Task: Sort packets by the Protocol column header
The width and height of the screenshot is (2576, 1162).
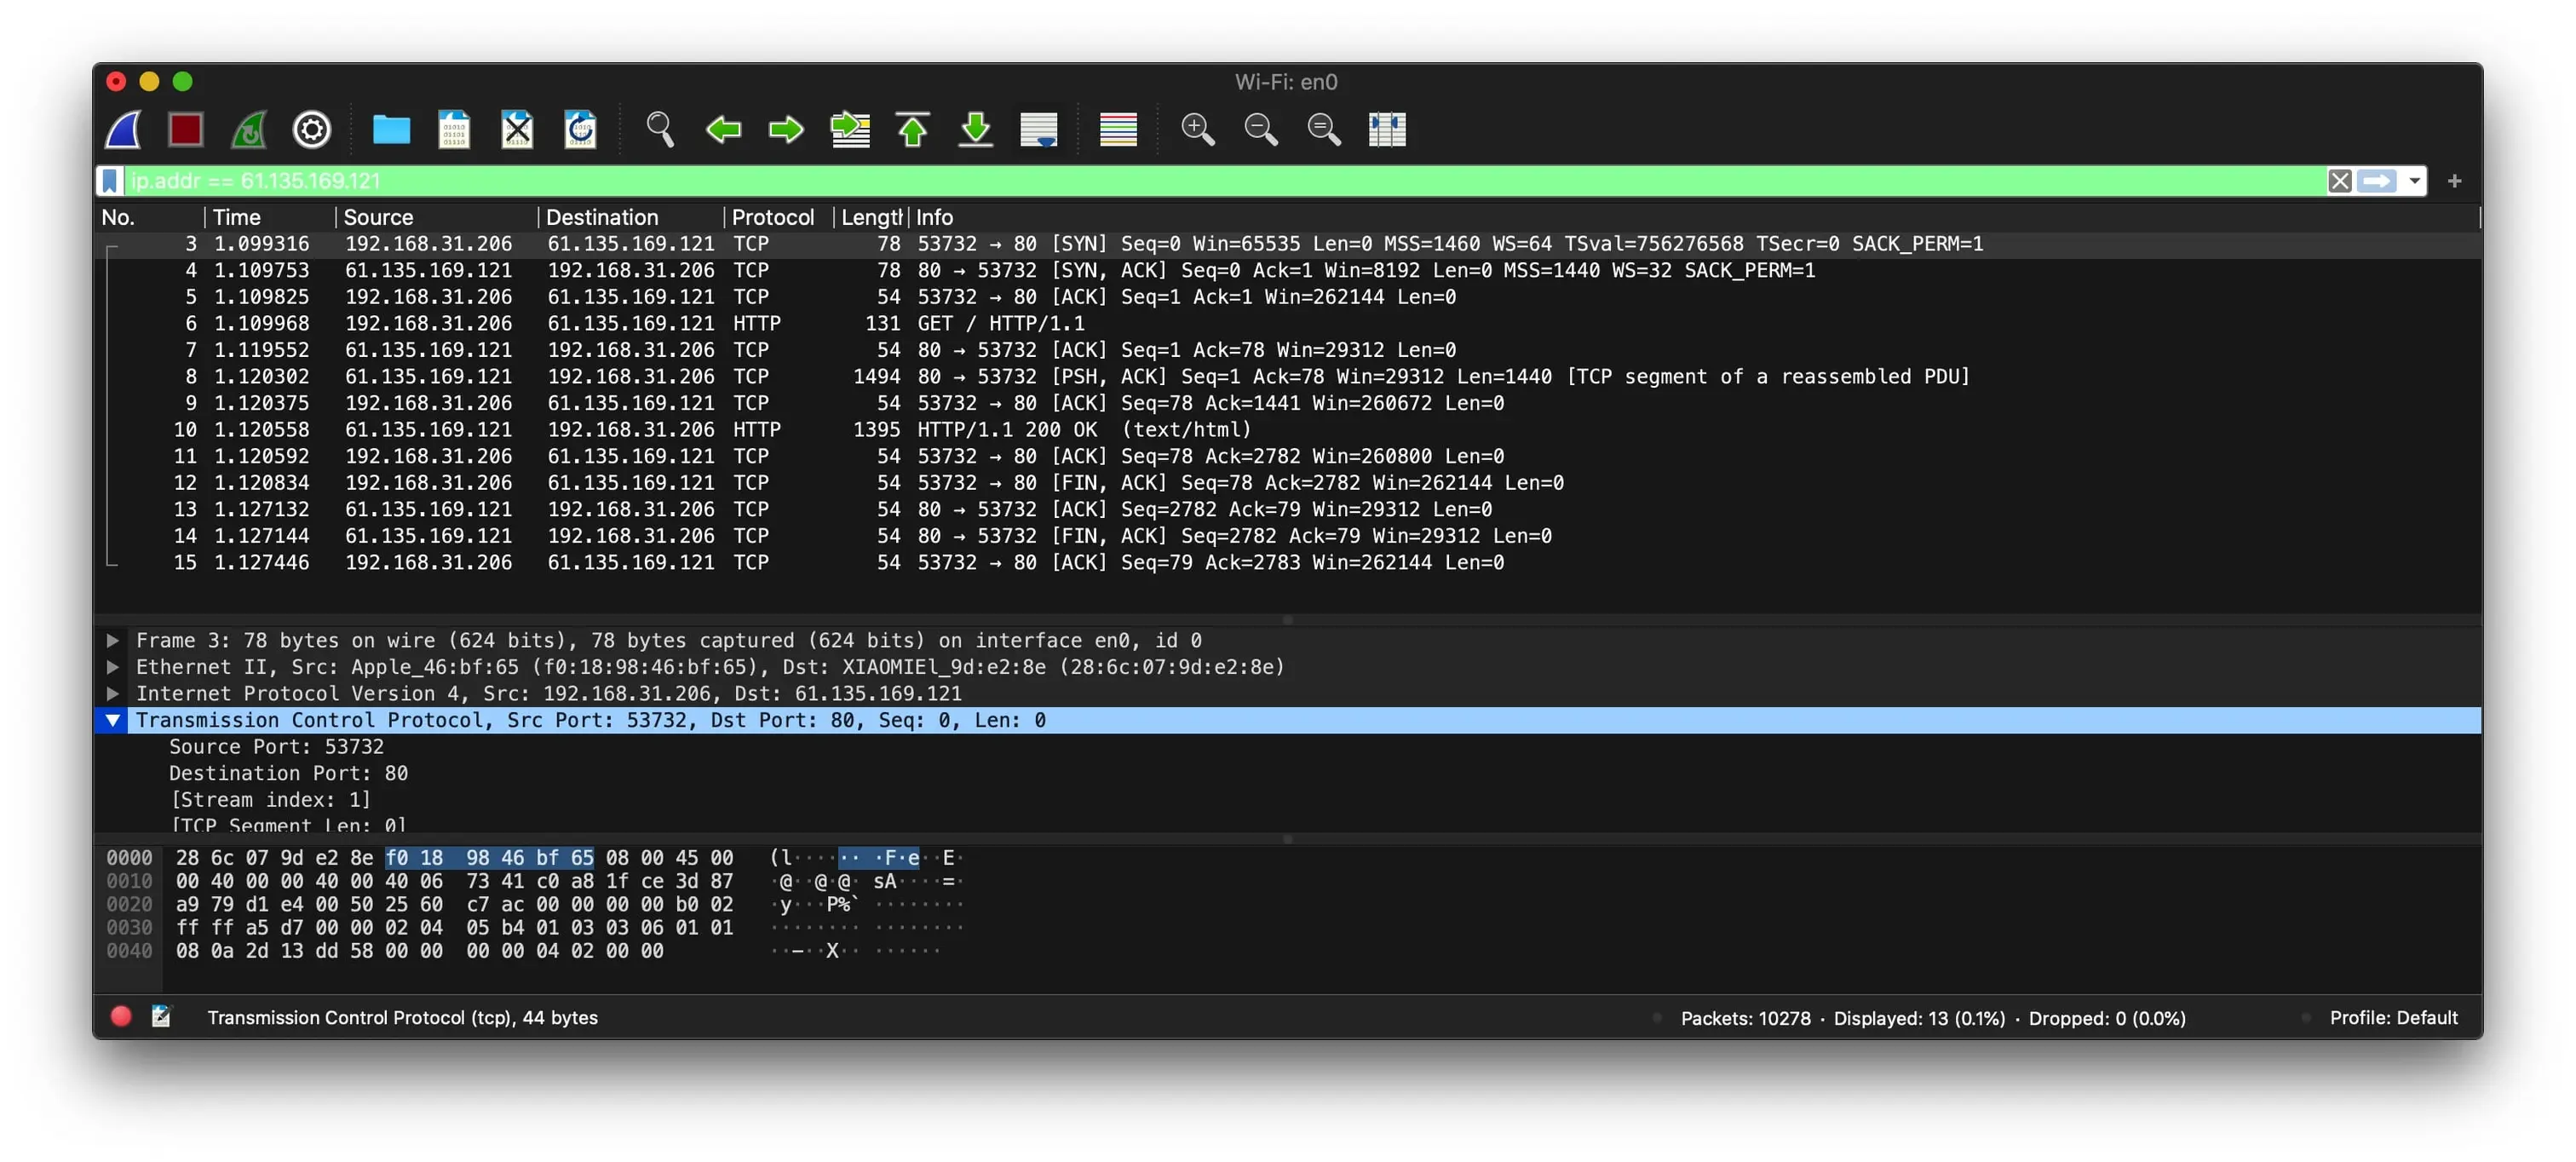Action: pos(772,217)
